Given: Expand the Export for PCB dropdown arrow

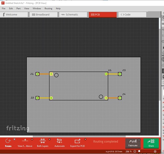Looking at the screenshot, I should (x=85, y=139).
